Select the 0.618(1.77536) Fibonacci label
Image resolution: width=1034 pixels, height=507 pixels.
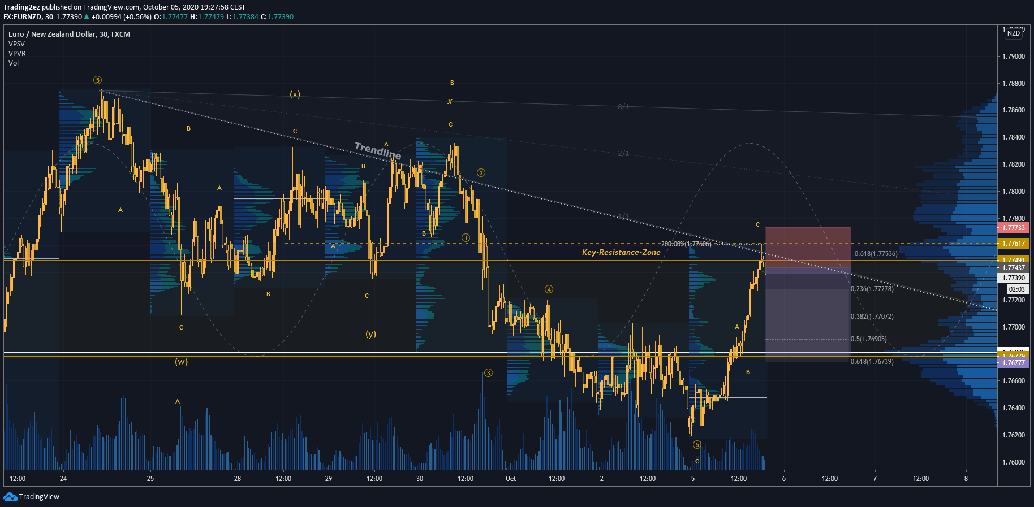click(876, 254)
